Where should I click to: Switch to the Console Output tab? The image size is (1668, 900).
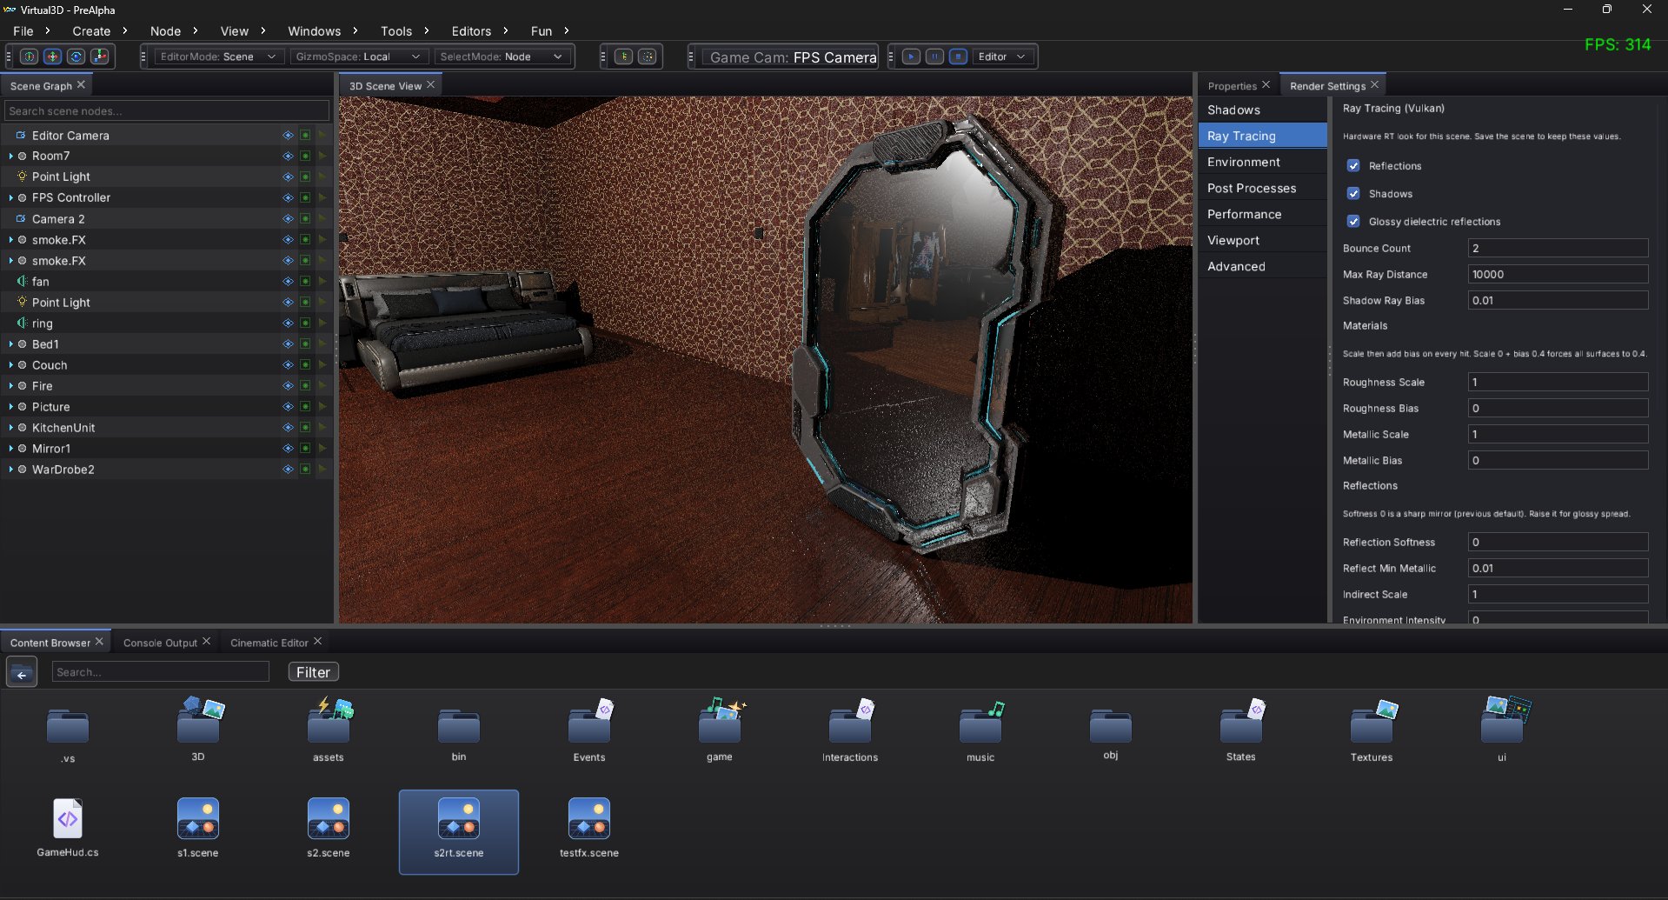click(x=160, y=643)
